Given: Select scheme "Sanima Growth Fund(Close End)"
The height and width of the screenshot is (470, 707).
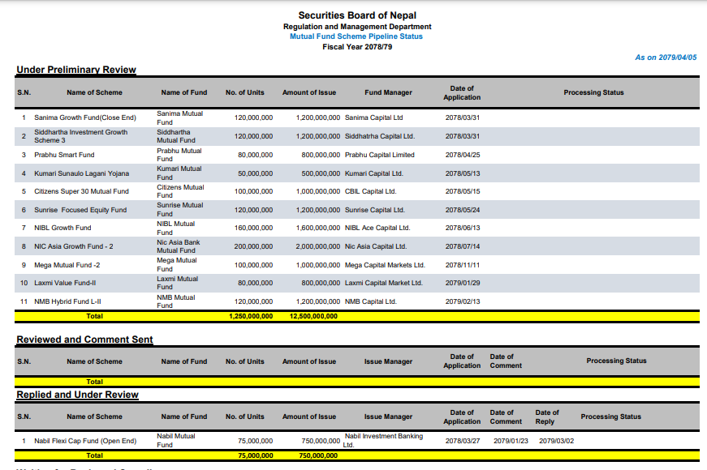Looking at the screenshot, I should (x=84, y=118).
